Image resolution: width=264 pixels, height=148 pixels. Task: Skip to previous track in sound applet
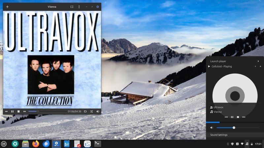tap(226, 117)
